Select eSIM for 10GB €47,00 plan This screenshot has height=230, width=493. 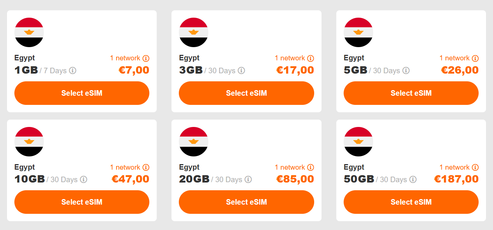point(82,202)
